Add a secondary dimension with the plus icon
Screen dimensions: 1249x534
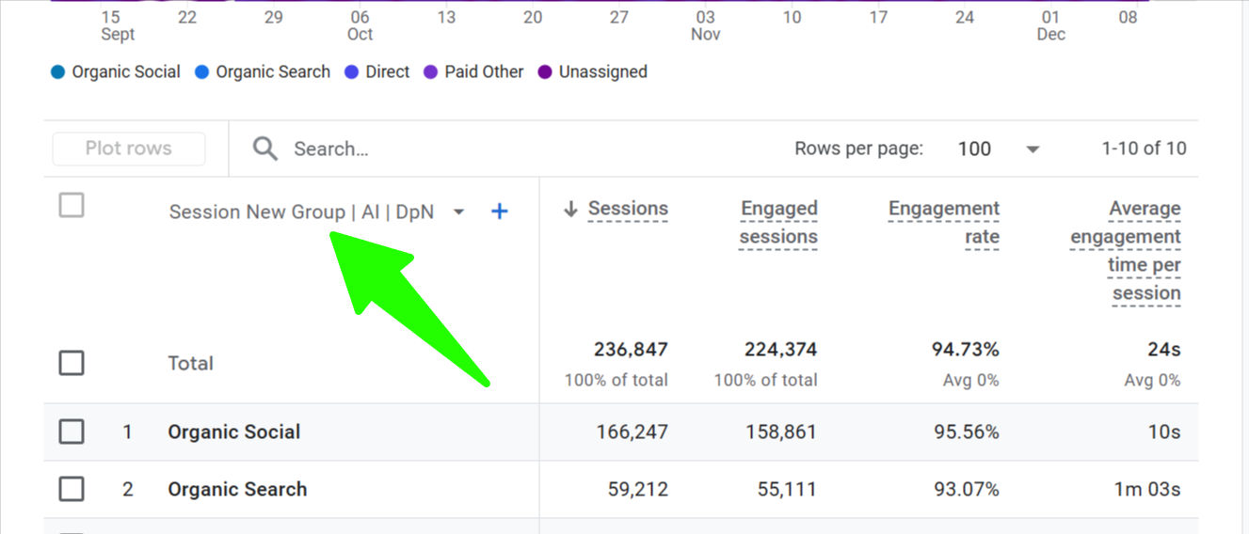[500, 212]
